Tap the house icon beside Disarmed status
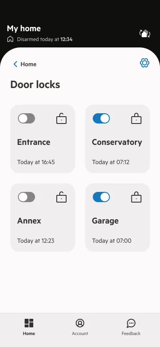Viewport: 160px width, 347px height. click(x=10, y=39)
